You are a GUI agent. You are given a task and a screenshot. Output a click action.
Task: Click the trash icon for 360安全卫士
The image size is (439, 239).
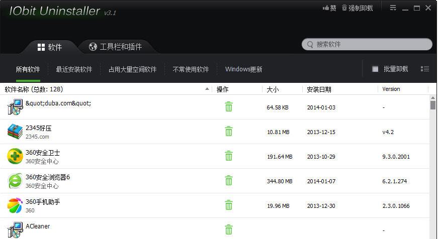point(229,156)
